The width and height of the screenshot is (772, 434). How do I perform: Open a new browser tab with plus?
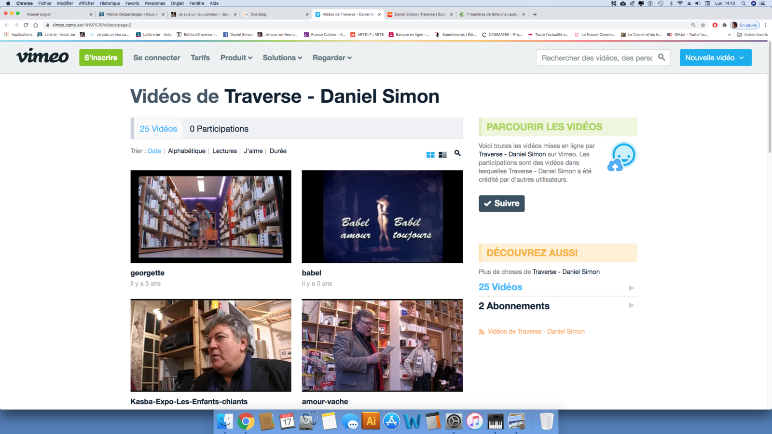coord(535,14)
